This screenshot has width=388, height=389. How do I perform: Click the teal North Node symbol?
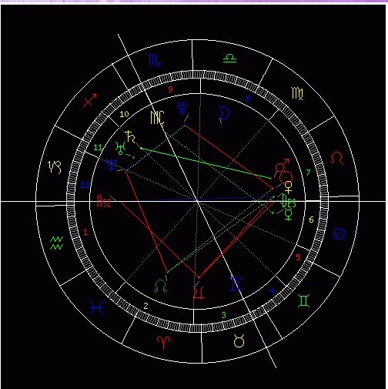[x=161, y=287]
